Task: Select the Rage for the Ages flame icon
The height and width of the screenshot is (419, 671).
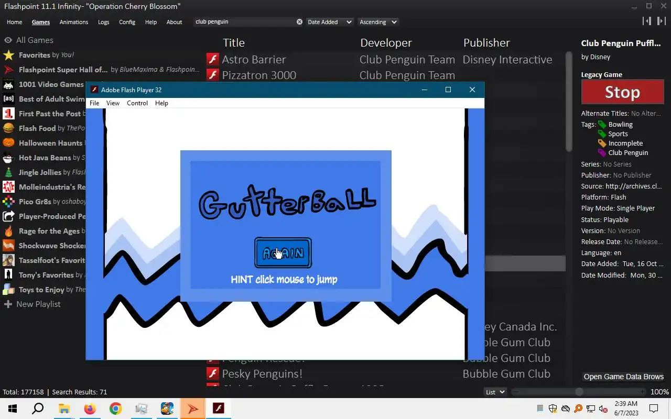Action: click(x=8, y=231)
